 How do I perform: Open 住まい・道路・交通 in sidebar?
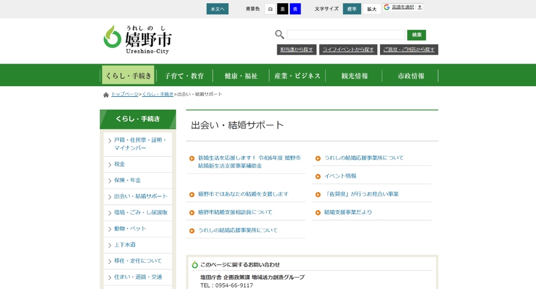(138, 277)
